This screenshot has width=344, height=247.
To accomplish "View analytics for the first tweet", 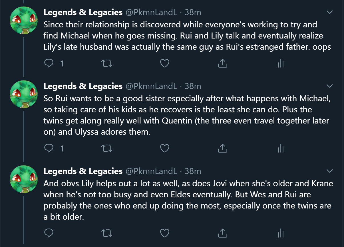I will pyautogui.click(x=281, y=63).
